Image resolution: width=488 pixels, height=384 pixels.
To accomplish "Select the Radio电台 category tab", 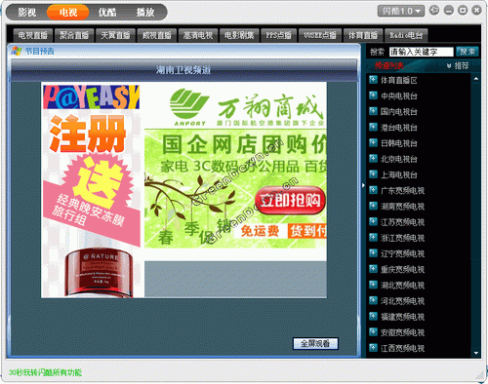I will pyautogui.click(x=406, y=35).
